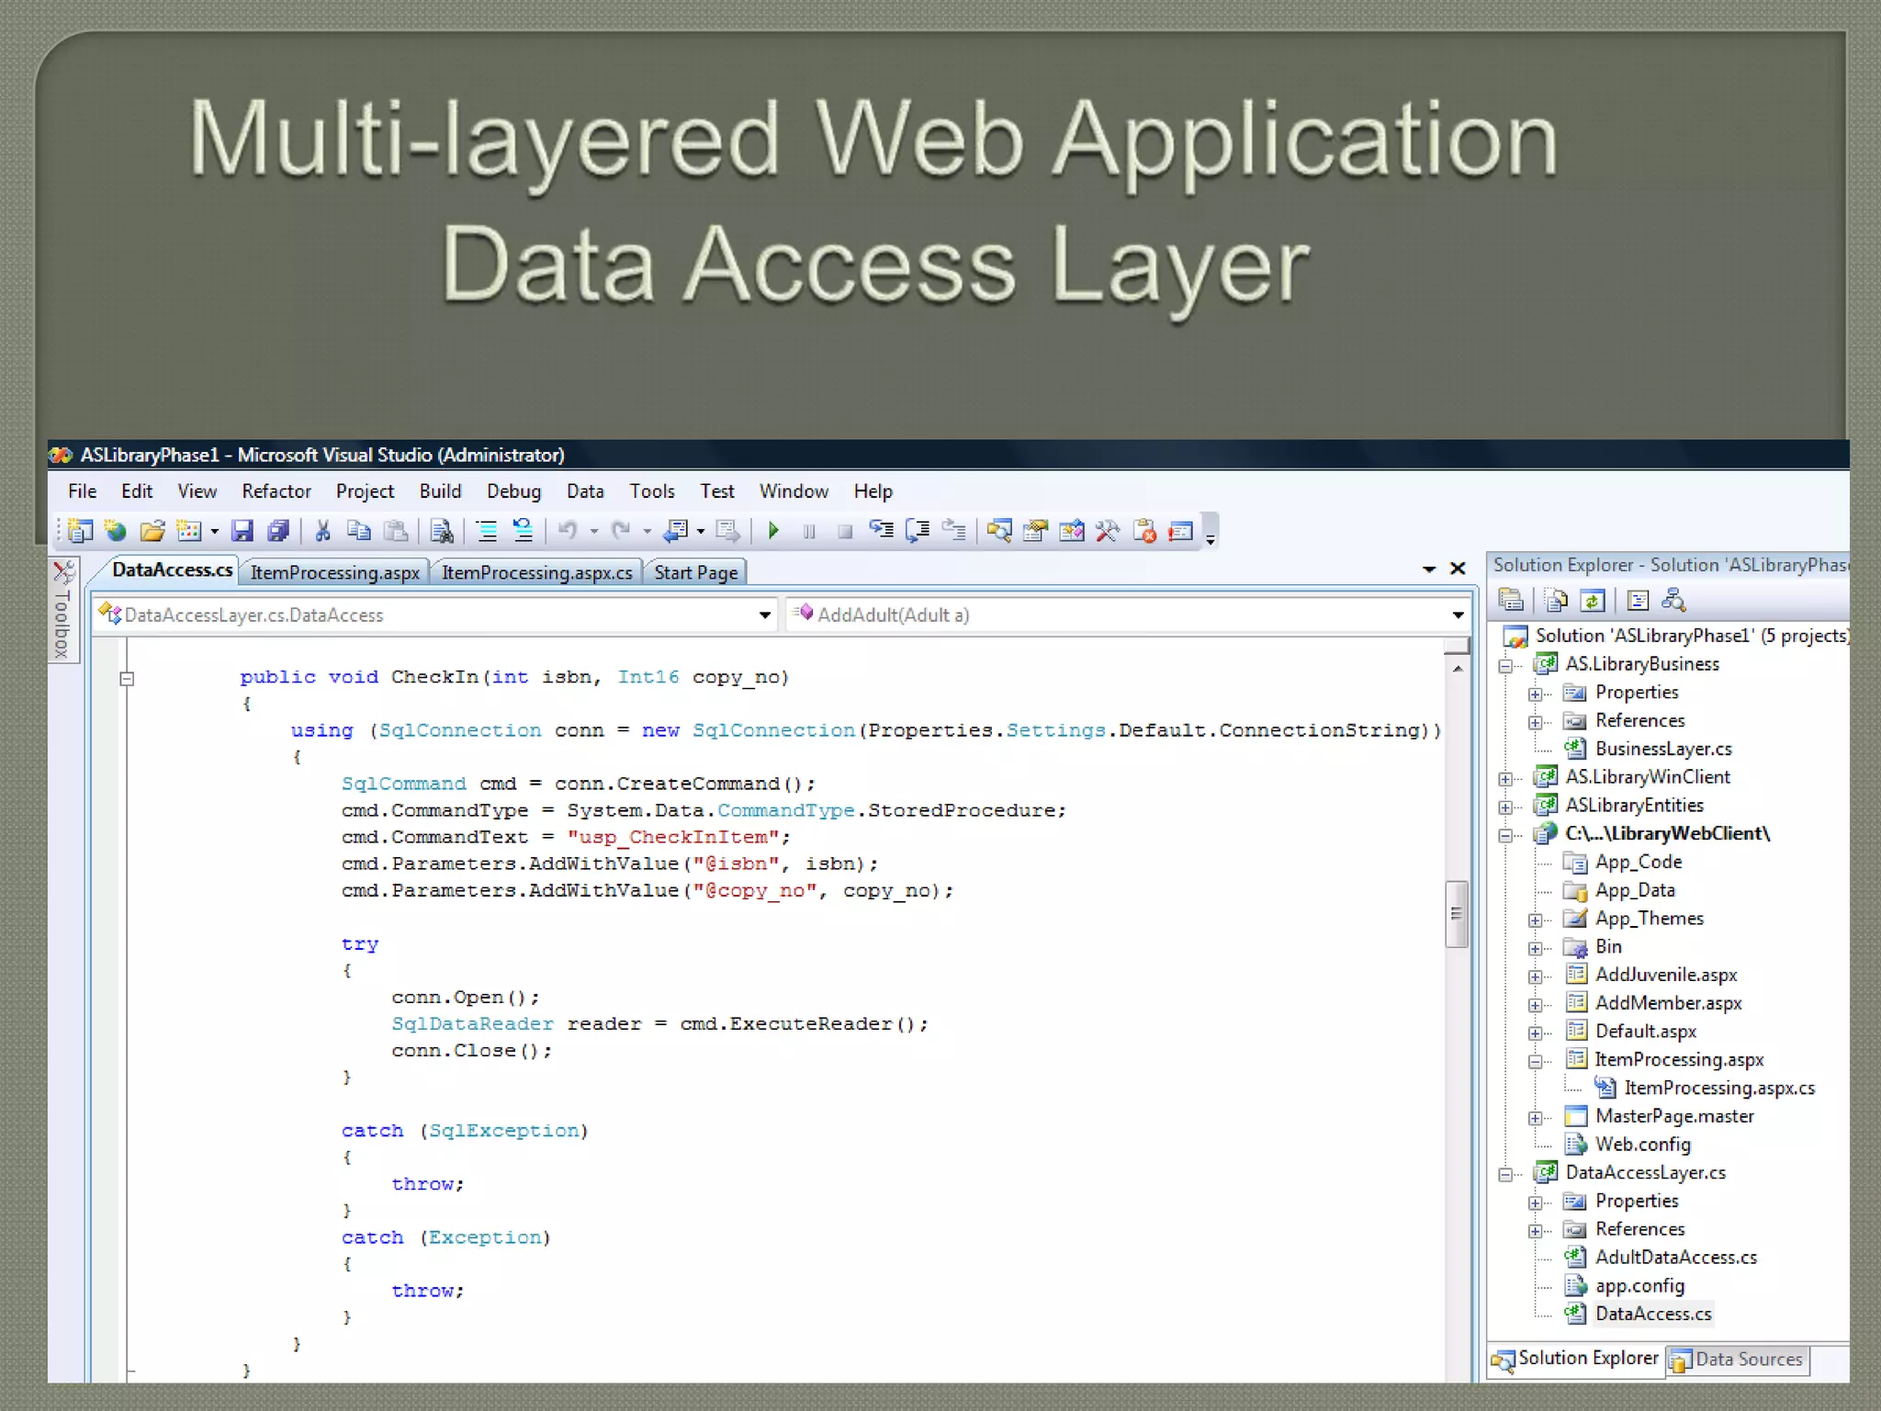The height and width of the screenshot is (1411, 1881).
Task: Collapse the CheckIn method outline box
Action: point(128,679)
